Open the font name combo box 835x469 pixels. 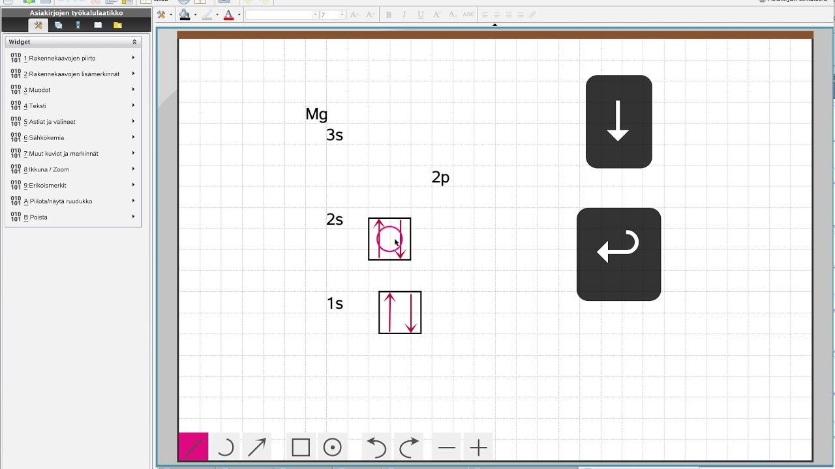click(x=282, y=14)
